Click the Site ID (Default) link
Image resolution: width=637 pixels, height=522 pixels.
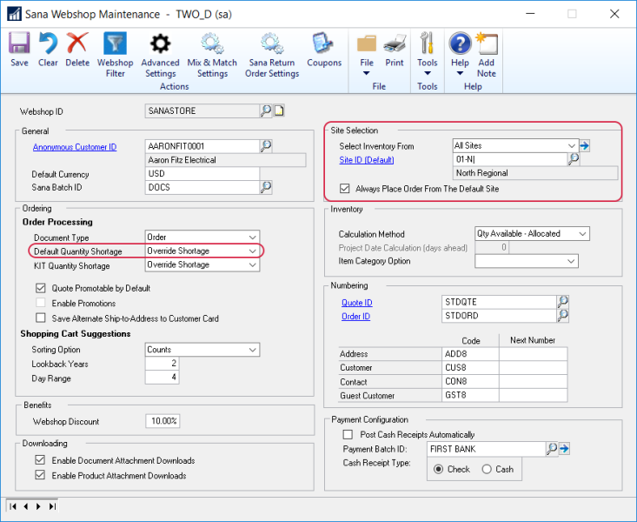[x=367, y=160]
